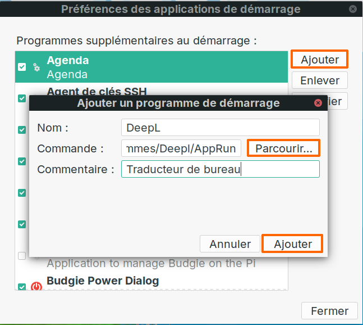Screen dimensions: 363x325
Task: Click the Nom field containing DeepL
Action: [220, 128]
